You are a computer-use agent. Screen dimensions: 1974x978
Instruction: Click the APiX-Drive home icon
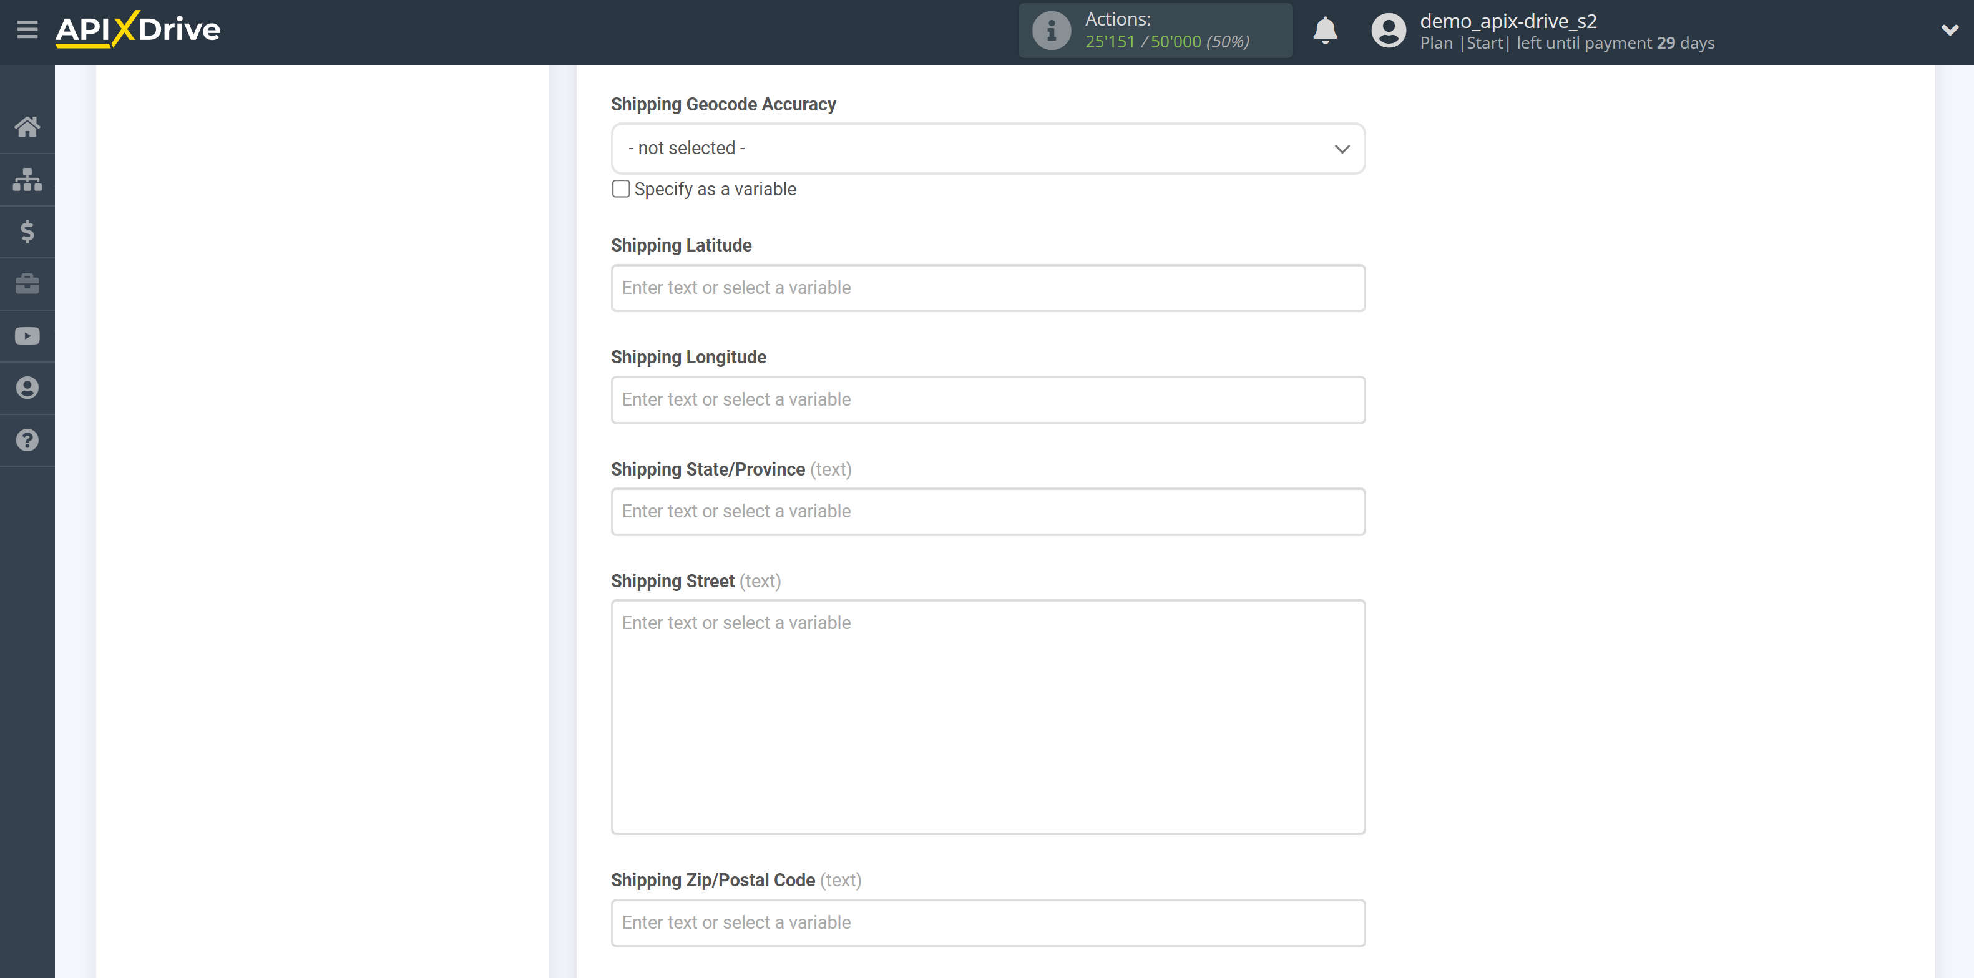[x=26, y=126]
